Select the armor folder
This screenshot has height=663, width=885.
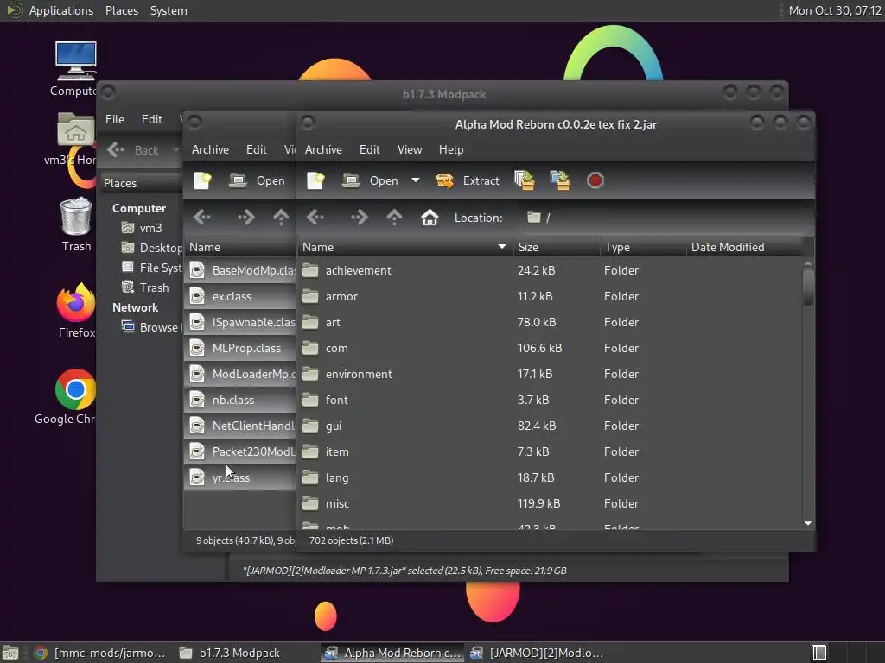click(549, 296)
